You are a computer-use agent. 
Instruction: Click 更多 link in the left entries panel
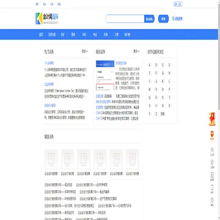tap(85, 51)
